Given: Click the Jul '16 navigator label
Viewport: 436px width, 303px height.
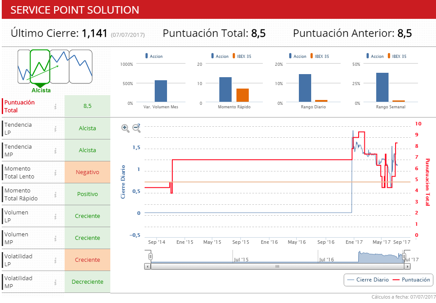Looking at the screenshot, I should click(x=327, y=260).
